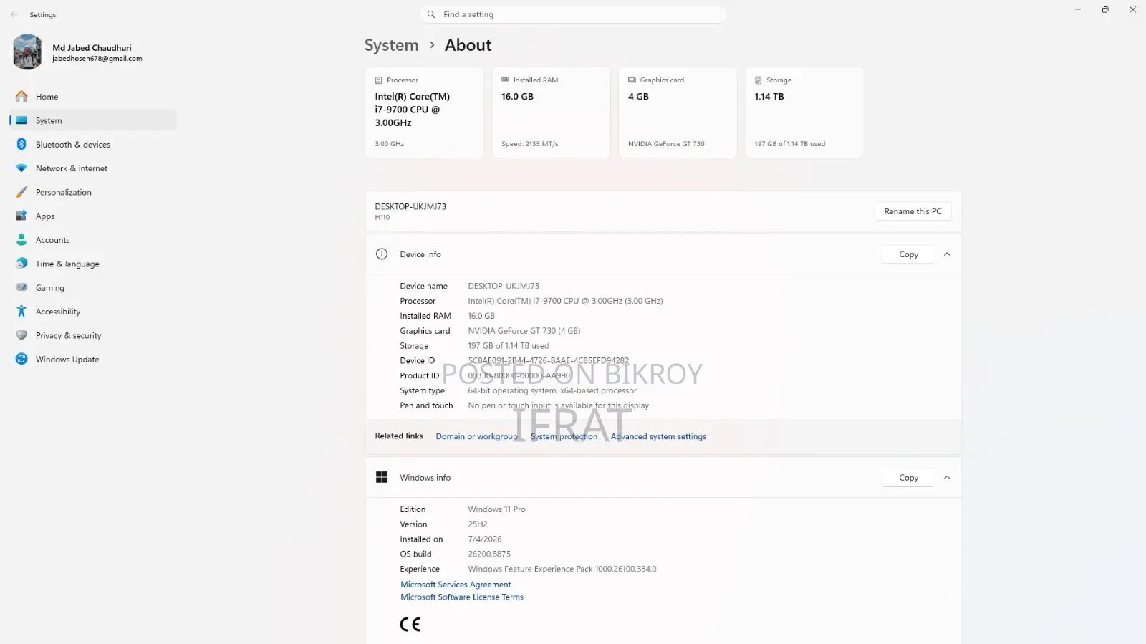The width and height of the screenshot is (1146, 644).
Task: Click the Installed RAM summary card
Action: (551, 112)
